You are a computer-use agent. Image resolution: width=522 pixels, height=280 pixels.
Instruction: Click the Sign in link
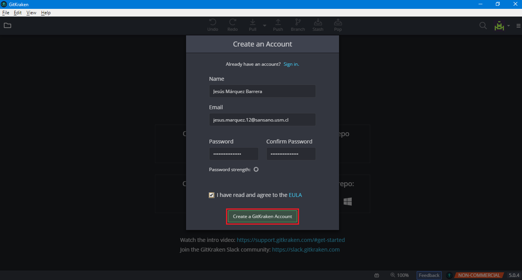click(291, 64)
